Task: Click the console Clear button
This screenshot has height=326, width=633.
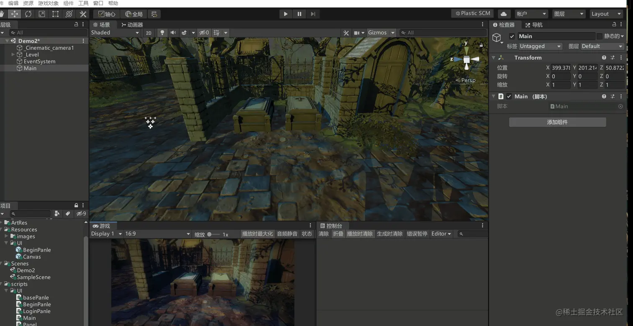Action: (x=324, y=234)
